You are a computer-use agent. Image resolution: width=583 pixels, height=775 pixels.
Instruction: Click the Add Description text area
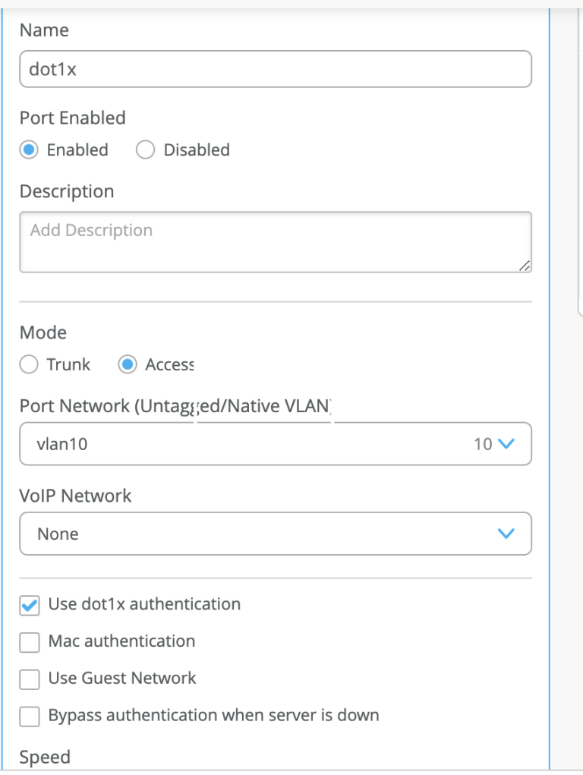click(276, 241)
